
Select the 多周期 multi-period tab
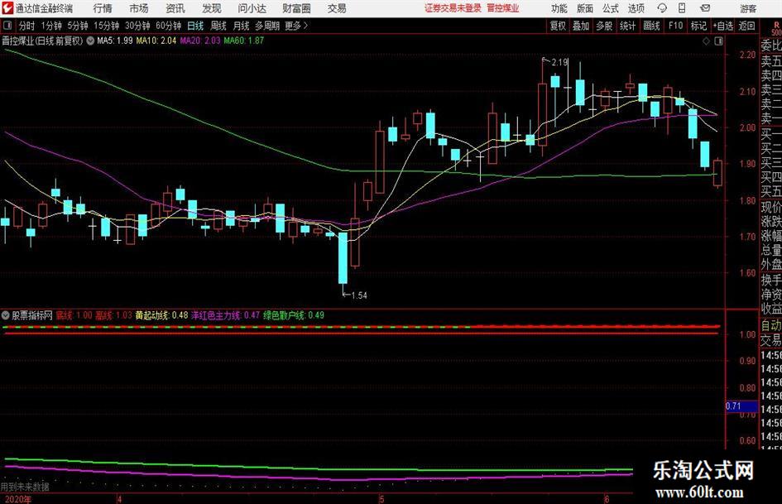point(267,26)
